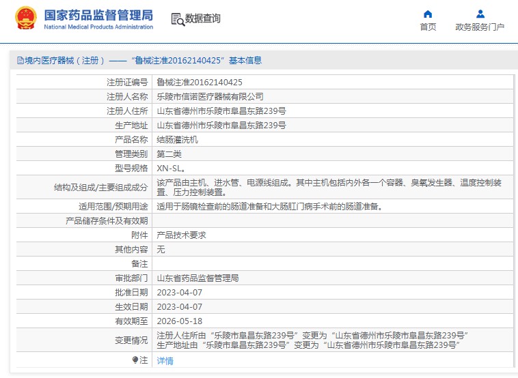Click the 有效期至 row label
The height and width of the screenshot is (378, 518).
tap(131, 321)
